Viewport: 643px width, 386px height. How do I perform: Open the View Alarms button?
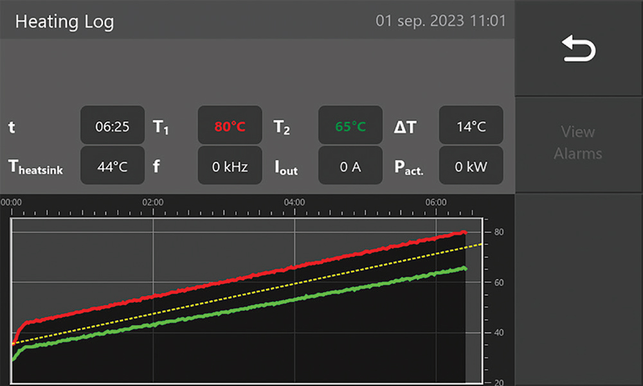coord(577,143)
